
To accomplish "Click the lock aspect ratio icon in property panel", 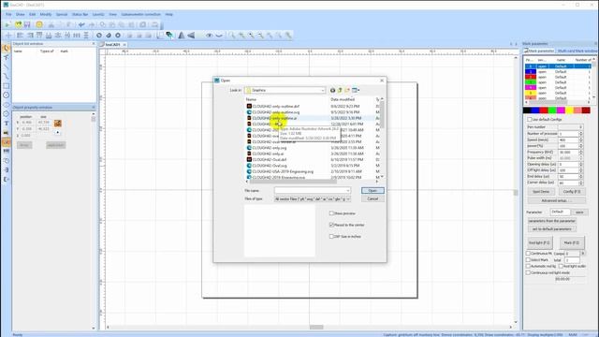I will [x=58, y=123].
